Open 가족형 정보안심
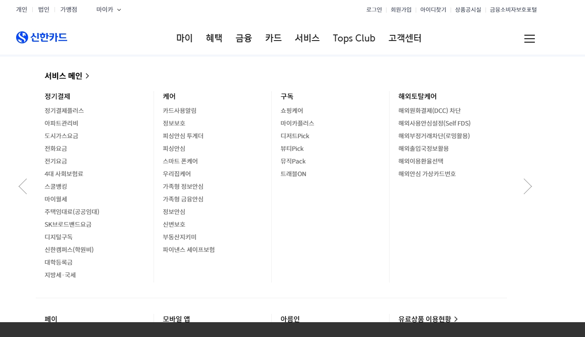 pos(183,187)
